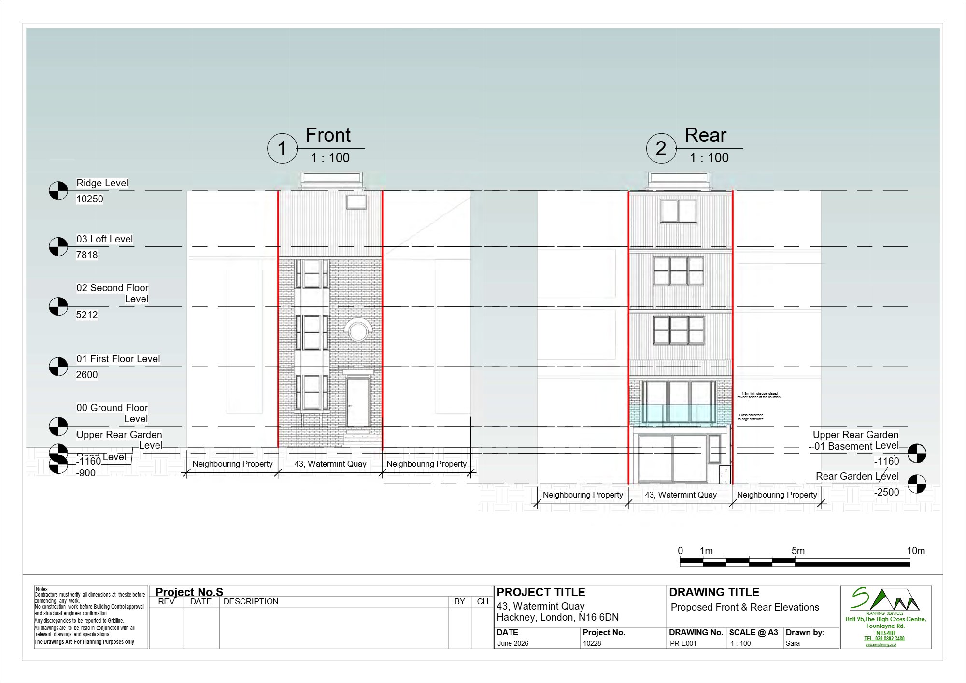Click the SAM Planning Services logo

click(x=885, y=600)
